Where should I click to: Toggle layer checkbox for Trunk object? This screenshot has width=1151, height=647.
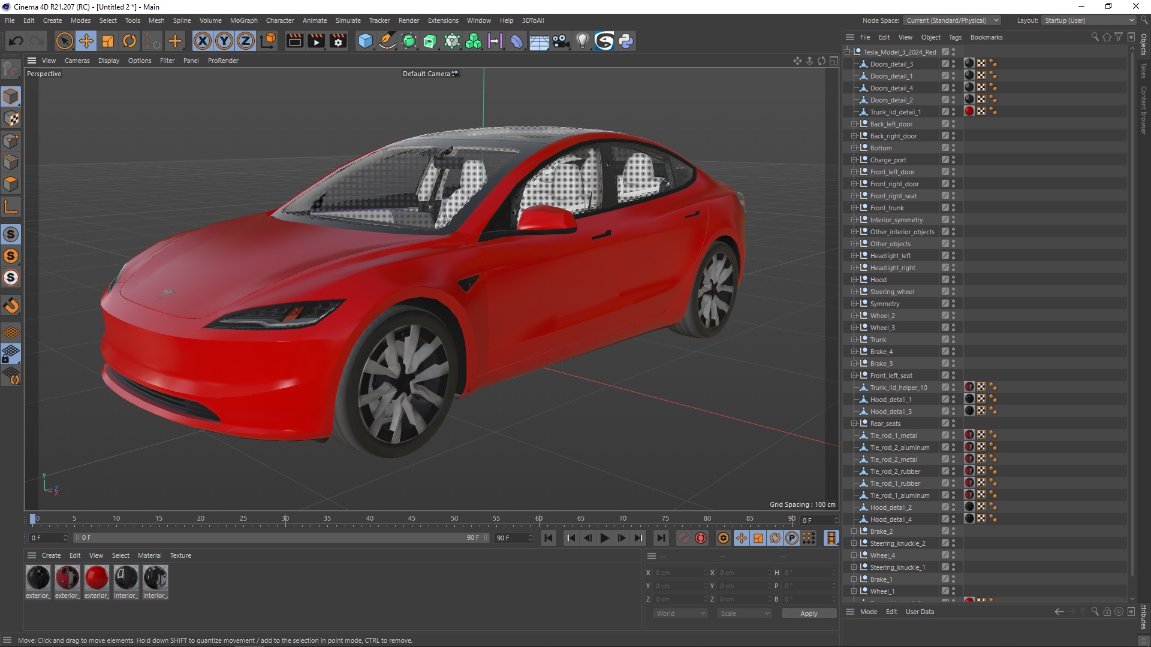(x=945, y=340)
